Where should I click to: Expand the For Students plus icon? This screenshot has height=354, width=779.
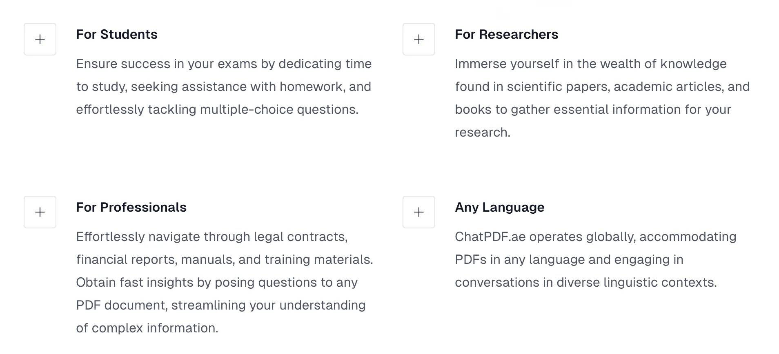click(40, 39)
